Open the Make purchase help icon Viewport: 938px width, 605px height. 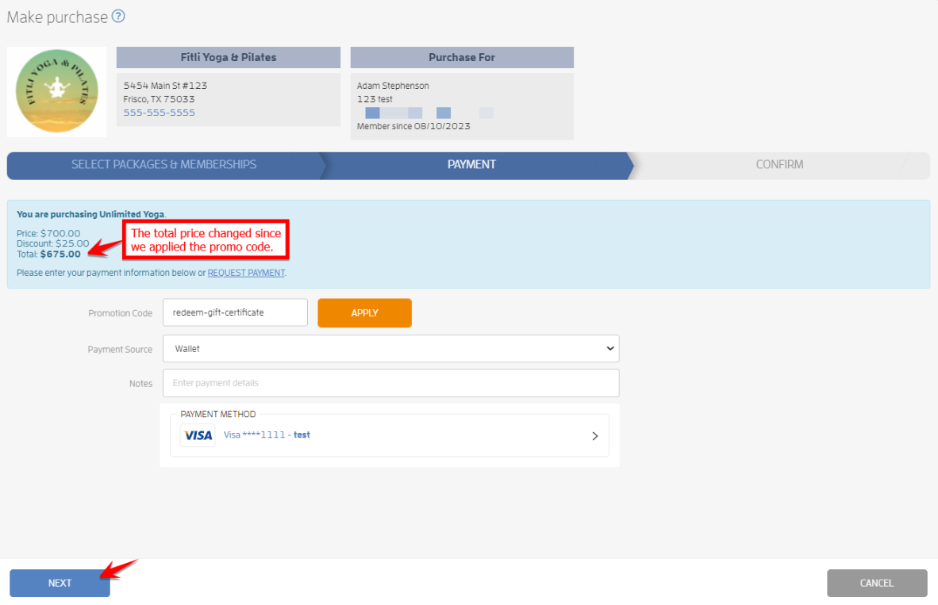point(118,16)
